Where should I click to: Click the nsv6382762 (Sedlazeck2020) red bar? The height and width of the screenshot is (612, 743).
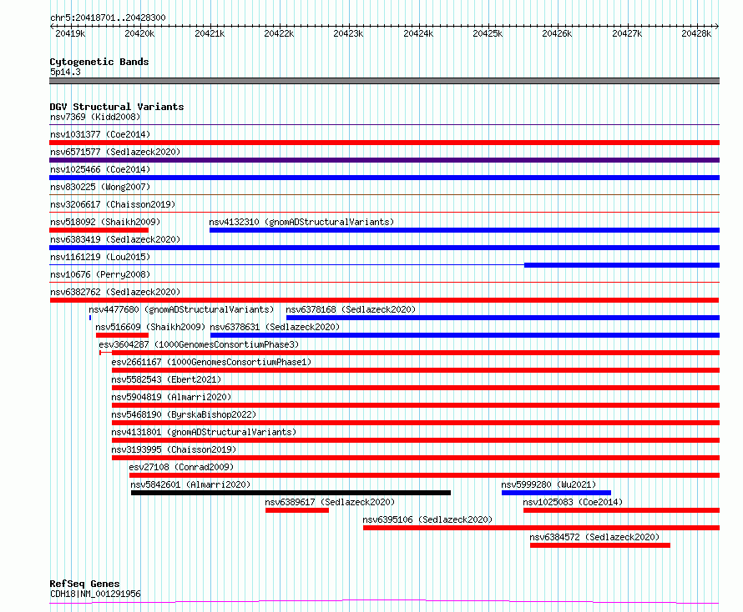tap(384, 300)
